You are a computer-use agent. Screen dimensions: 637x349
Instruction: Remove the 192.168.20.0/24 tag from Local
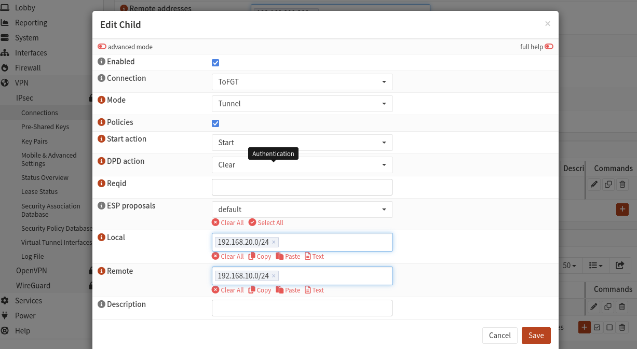pos(274,242)
